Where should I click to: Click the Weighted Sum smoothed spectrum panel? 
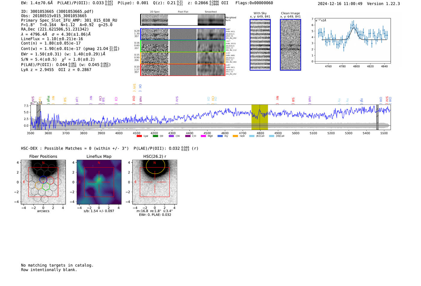[x=211, y=20]
